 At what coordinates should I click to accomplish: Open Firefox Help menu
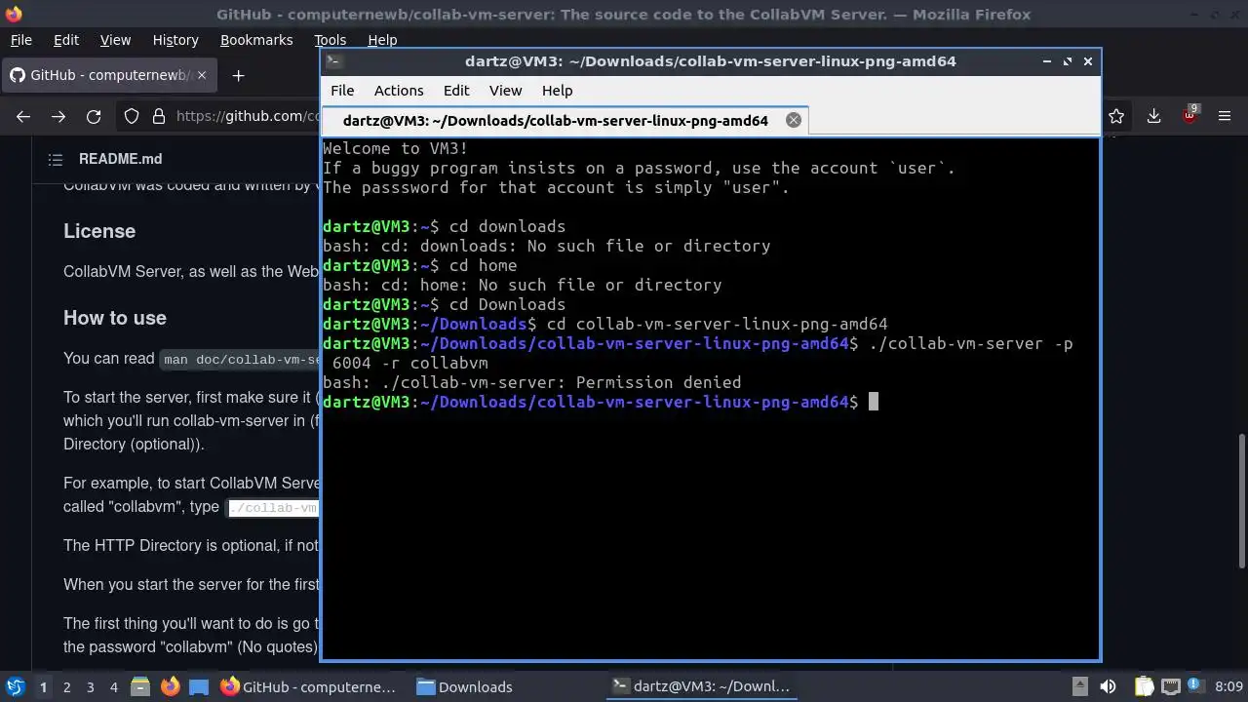pyautogui.click(x=382, y=40)
